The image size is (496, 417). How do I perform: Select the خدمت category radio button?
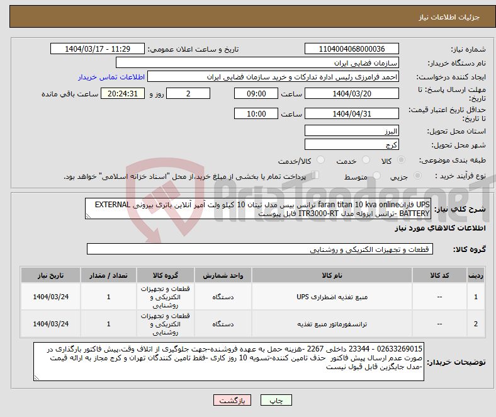(366, 160)
